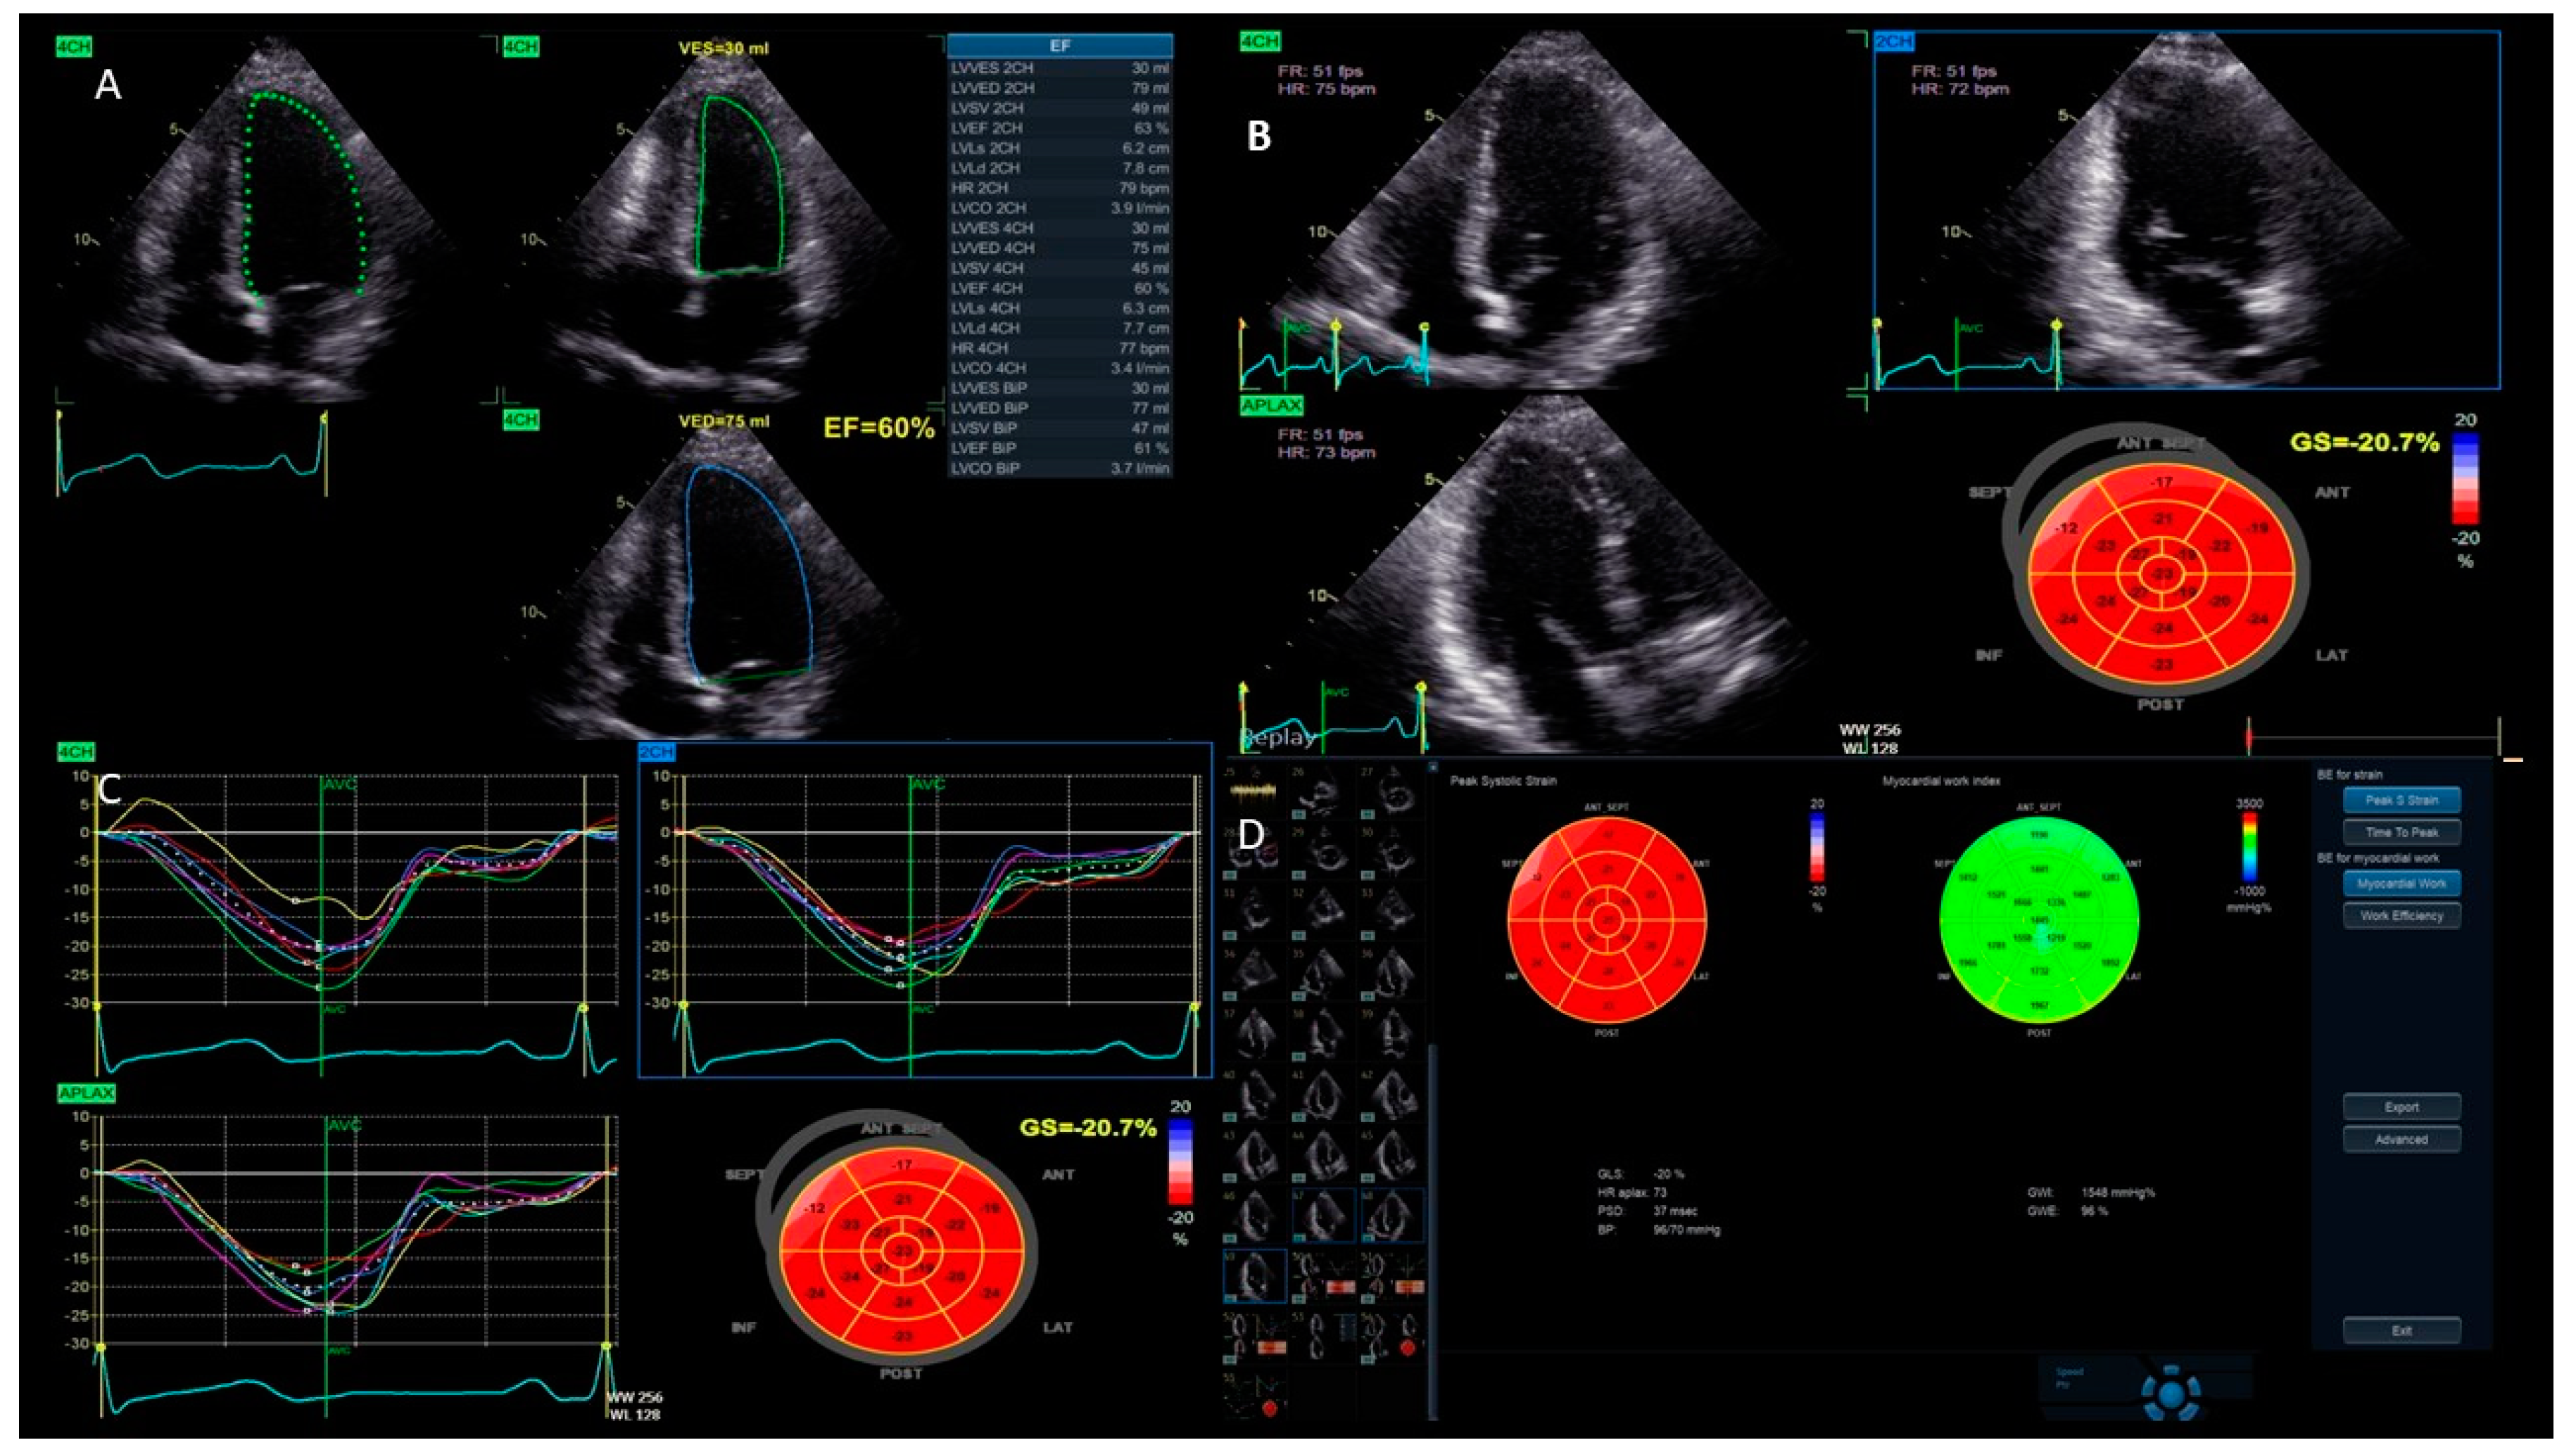Click the strain color scale bar near GS
This screenshot has height=1452, width=2576.
(2465, 478)
